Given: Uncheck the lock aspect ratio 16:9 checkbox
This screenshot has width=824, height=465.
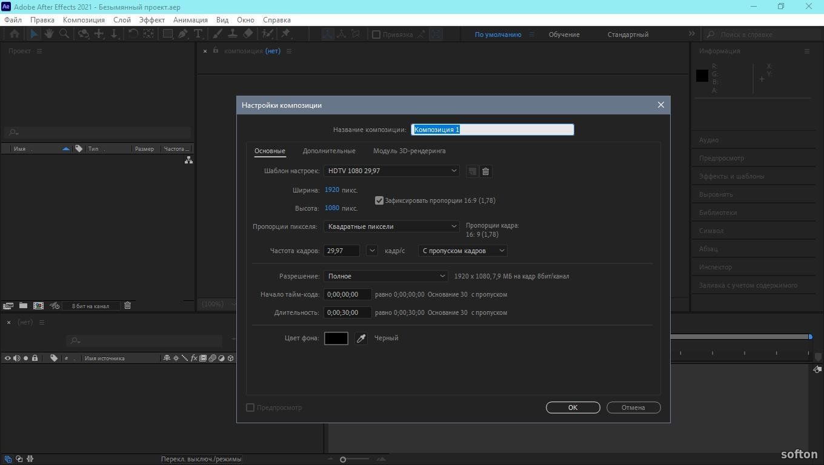Looking at the screenshot, I should pyautogui.click(x=379, y=200).
